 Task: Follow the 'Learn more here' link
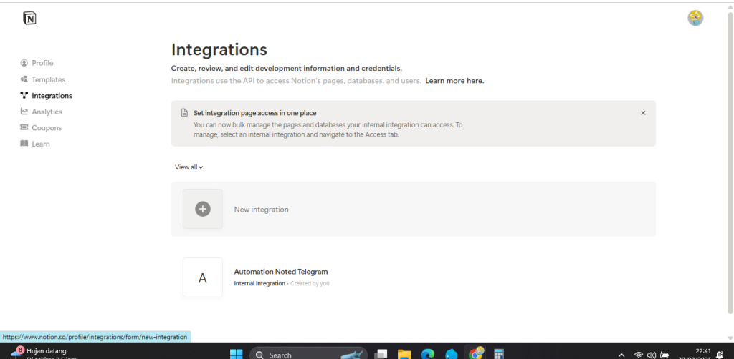(x=454, y=81)
